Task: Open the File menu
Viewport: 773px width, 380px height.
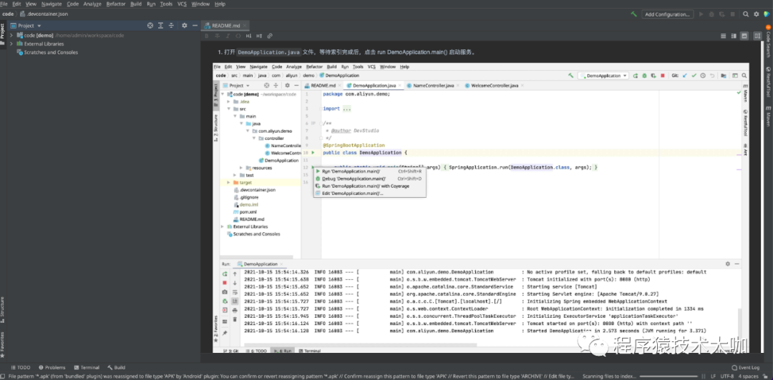Action: [x=4, y=4]
